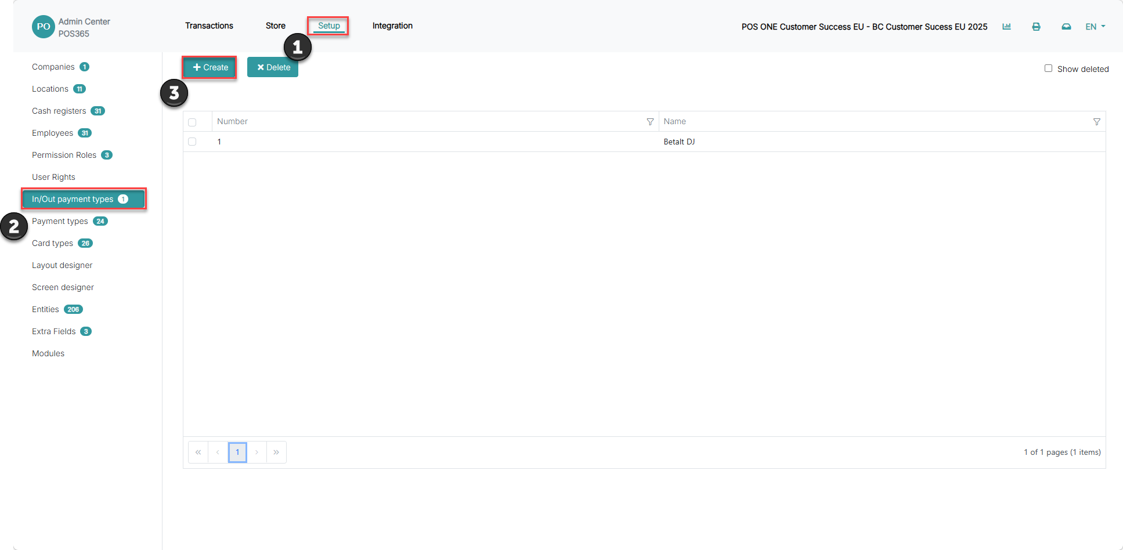Open Screen designer in sidebar
This screenshot has width=1123, height=550.
pos(63,287)
